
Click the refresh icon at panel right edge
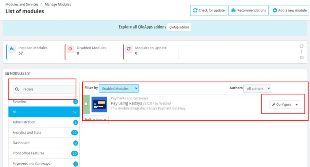302,46
